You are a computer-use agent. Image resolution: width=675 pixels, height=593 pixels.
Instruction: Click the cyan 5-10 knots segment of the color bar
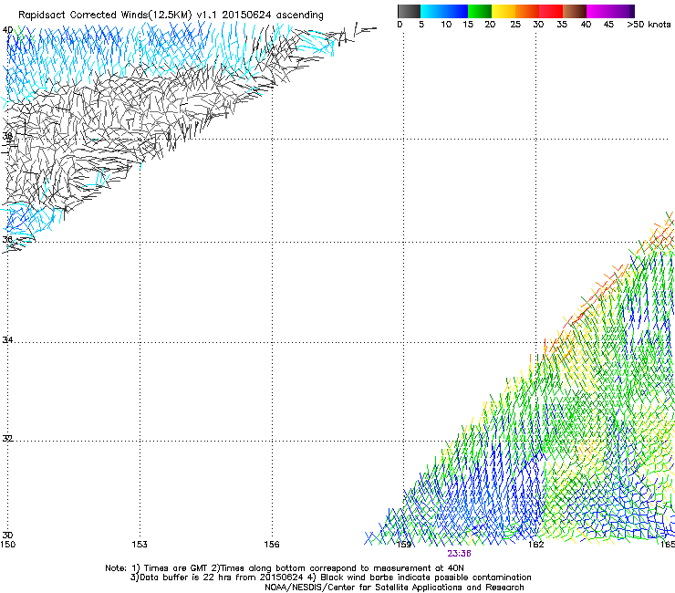[432, 11]
